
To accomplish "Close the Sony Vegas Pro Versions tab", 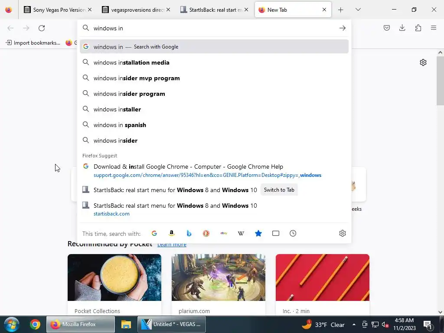I will coord(90,10).
